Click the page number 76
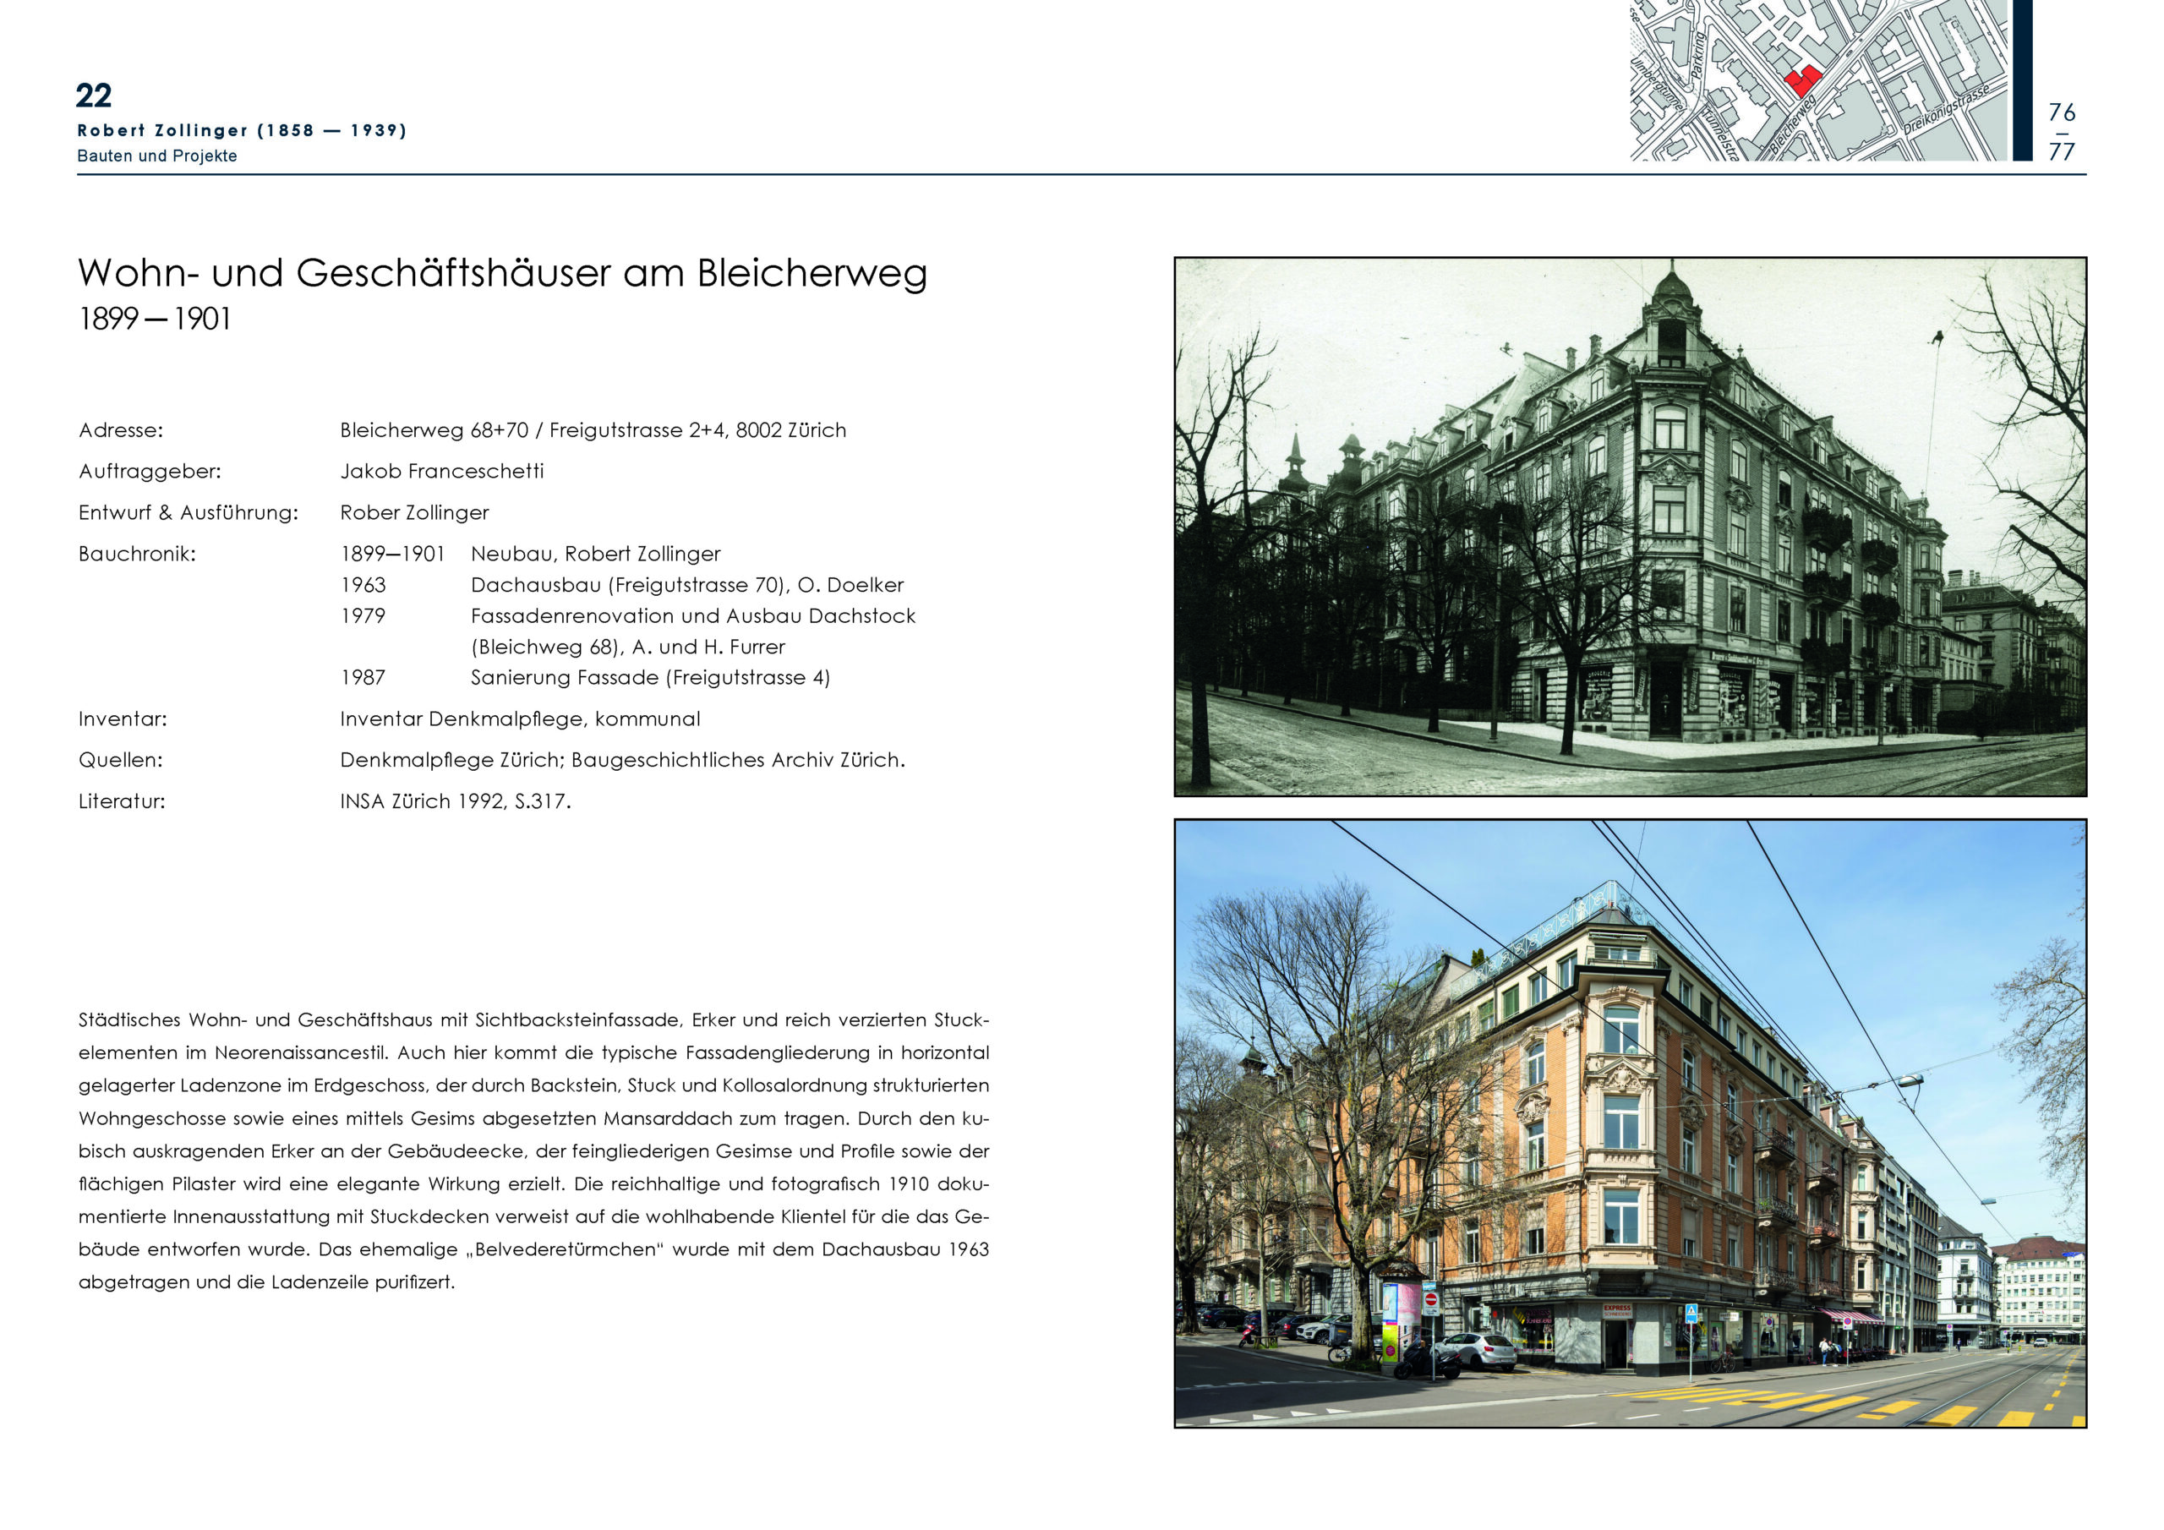This screenshot has height=1530, width=2164. tap(2061, 112)
